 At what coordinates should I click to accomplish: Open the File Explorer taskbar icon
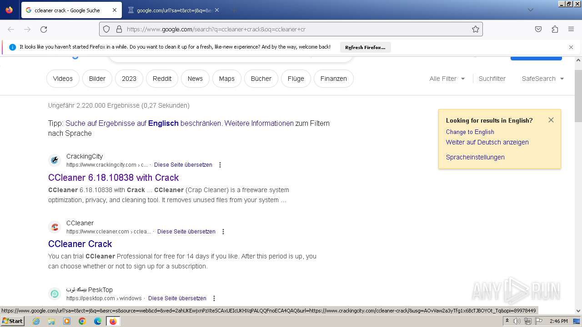(51, 321)
